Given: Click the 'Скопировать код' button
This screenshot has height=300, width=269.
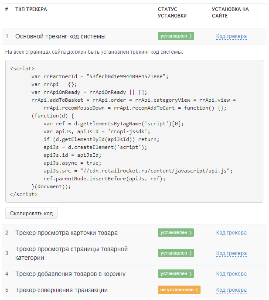Looking at the screenshot, I should tap(31, 213).
